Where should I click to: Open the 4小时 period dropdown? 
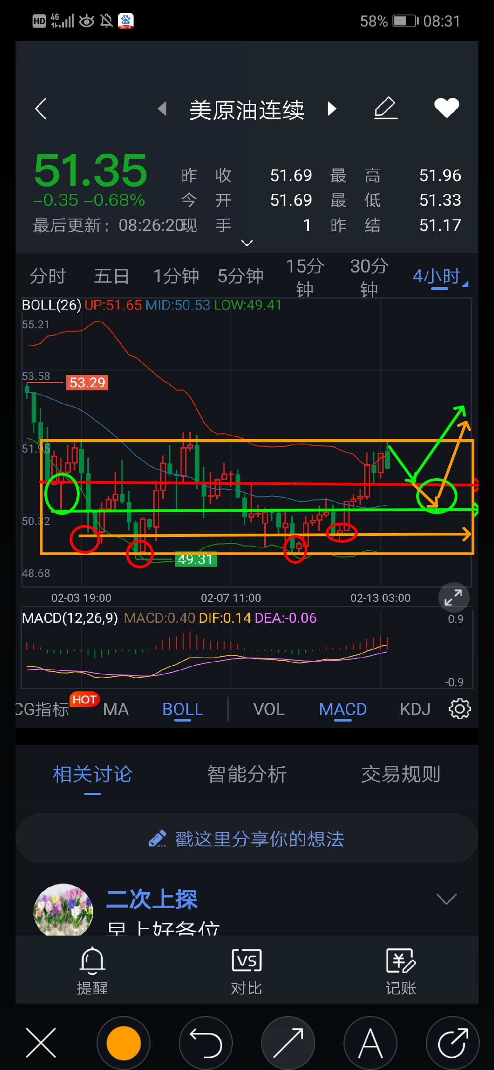[440, 277]
